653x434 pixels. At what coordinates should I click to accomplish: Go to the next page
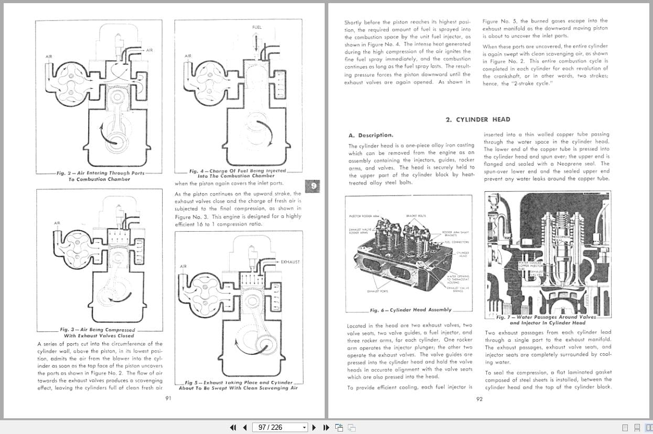pos(314,428)
